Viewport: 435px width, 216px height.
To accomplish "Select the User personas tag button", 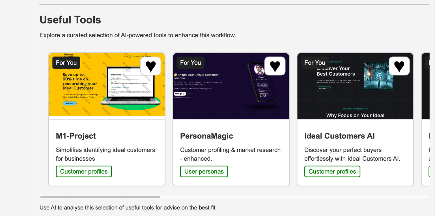I will click(x=204, y=172).
